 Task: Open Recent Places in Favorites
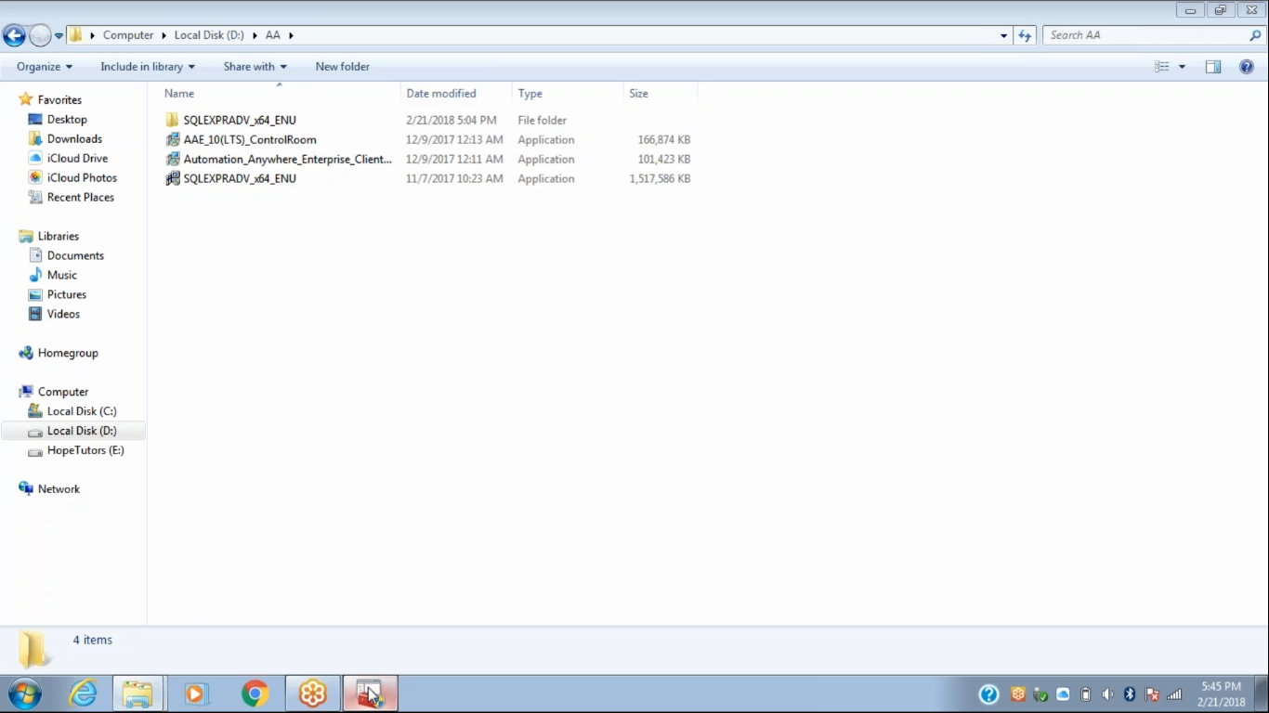pyautogui.click(x=80, y=198)
